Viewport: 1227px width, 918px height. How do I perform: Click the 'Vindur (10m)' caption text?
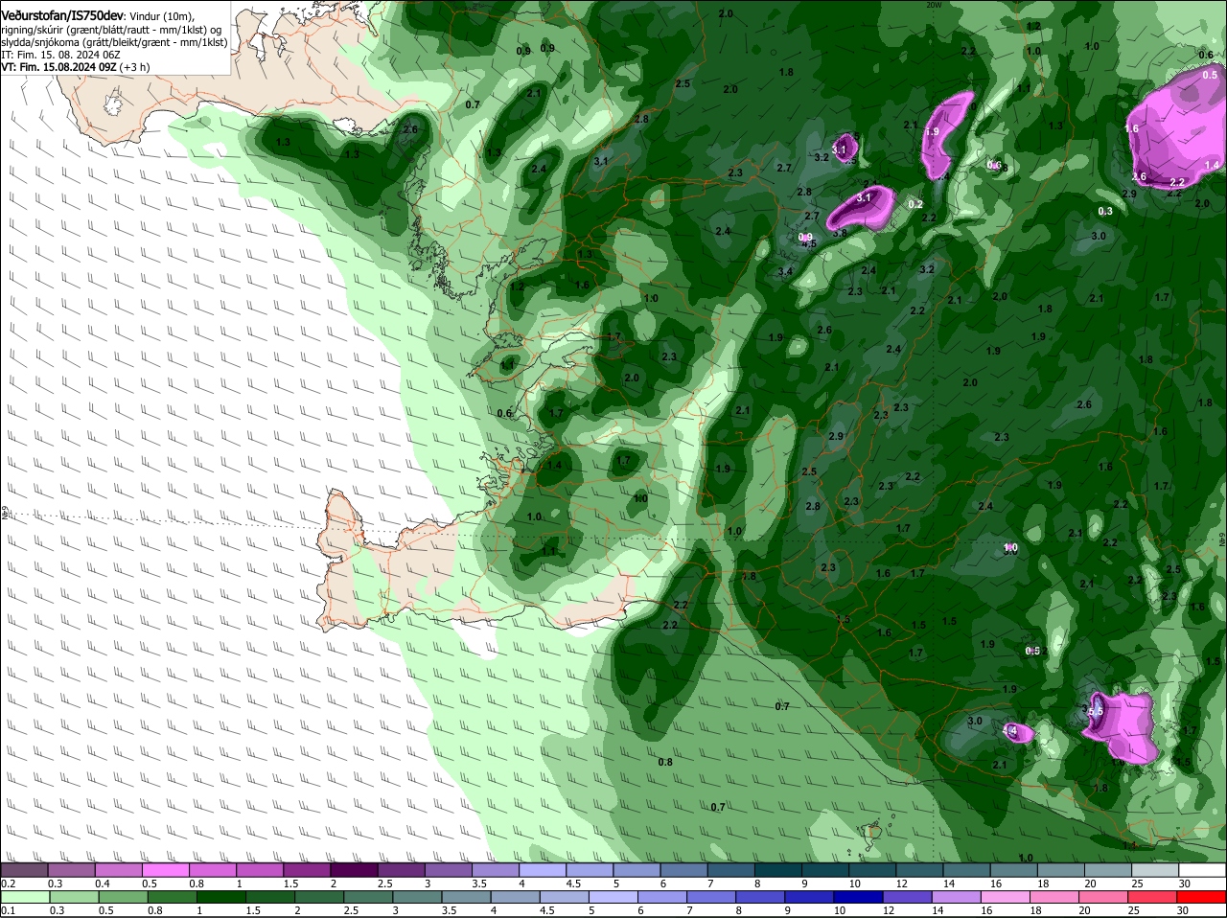coord(161,15)
